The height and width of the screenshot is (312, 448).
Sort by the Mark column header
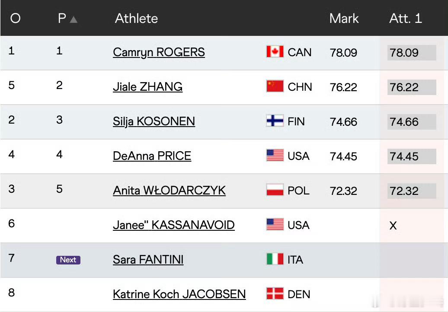tap(344, 18)
